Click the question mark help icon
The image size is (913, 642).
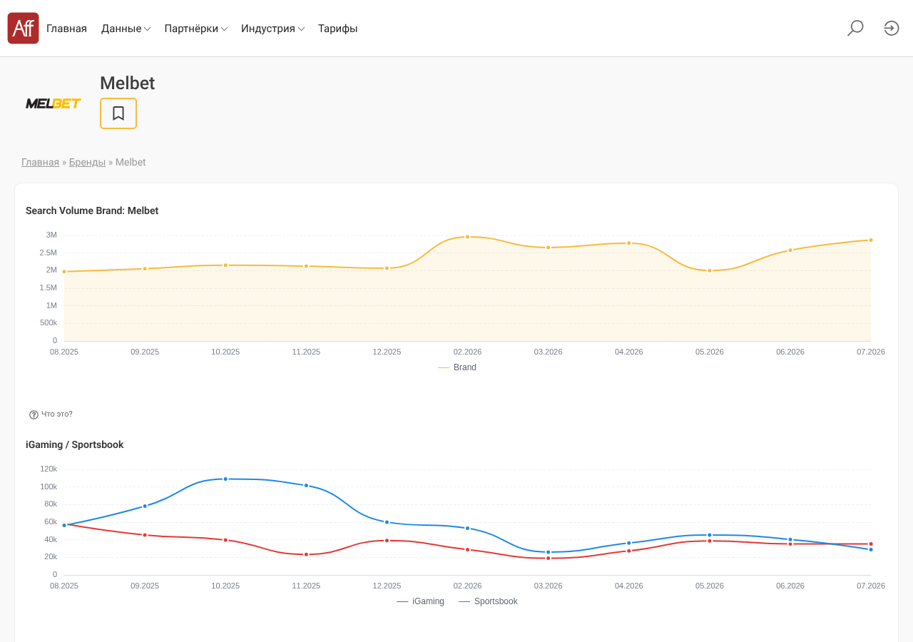pos(34,414)
